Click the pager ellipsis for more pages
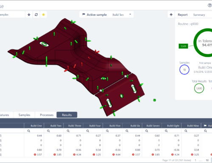Viewport: 212px width, 163px height. 201,160
